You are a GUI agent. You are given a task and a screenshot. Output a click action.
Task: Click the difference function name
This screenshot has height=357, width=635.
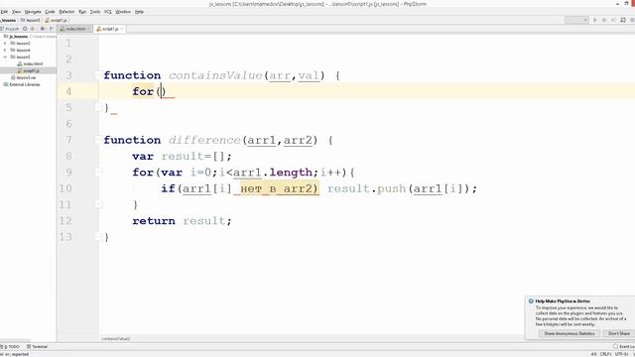(204, 140)
